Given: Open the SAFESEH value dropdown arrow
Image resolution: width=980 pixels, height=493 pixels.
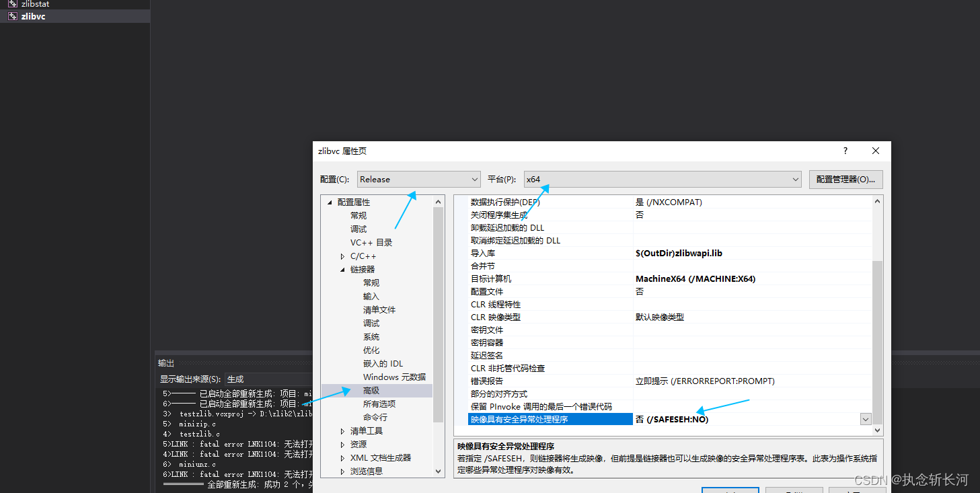Looking at the screenshot, I should 866,419.
